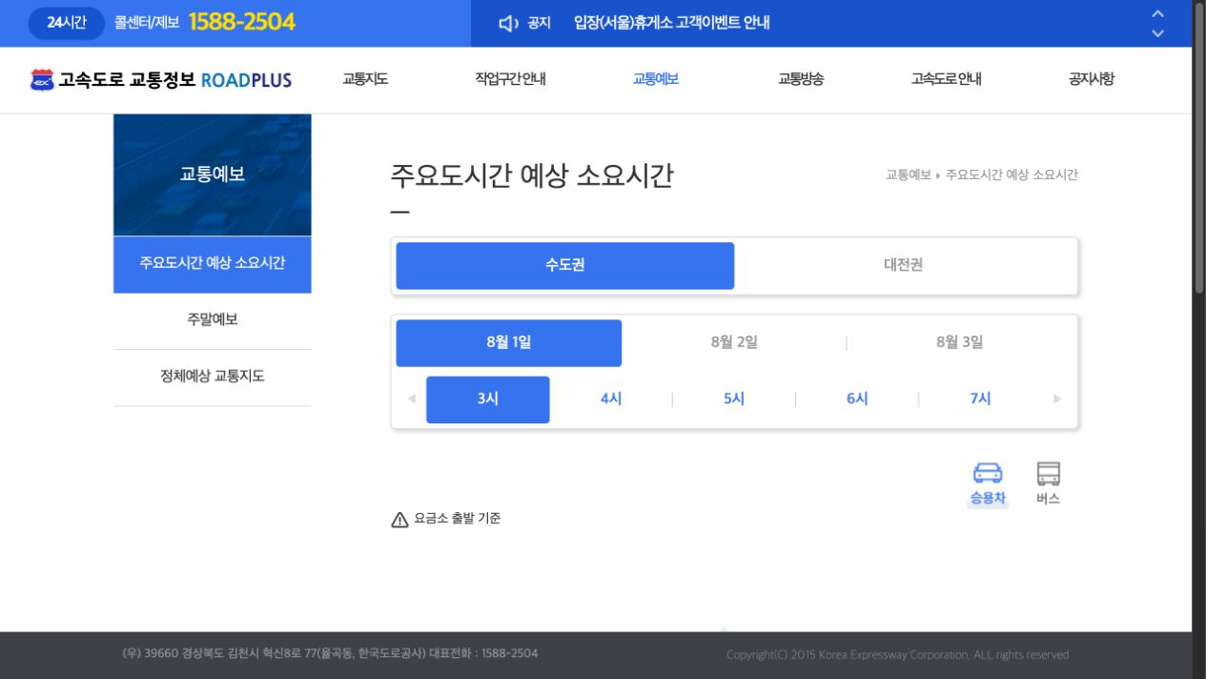The width and height of the screenshot is (1206, 679).
Task: Choose the 3시 time slot
Action: tap(488, 400)
